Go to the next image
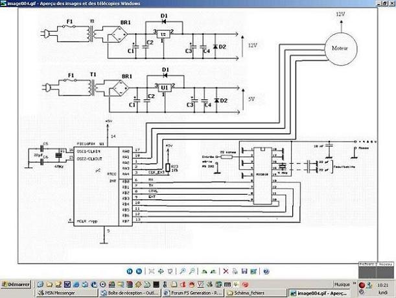 (139, 271)
